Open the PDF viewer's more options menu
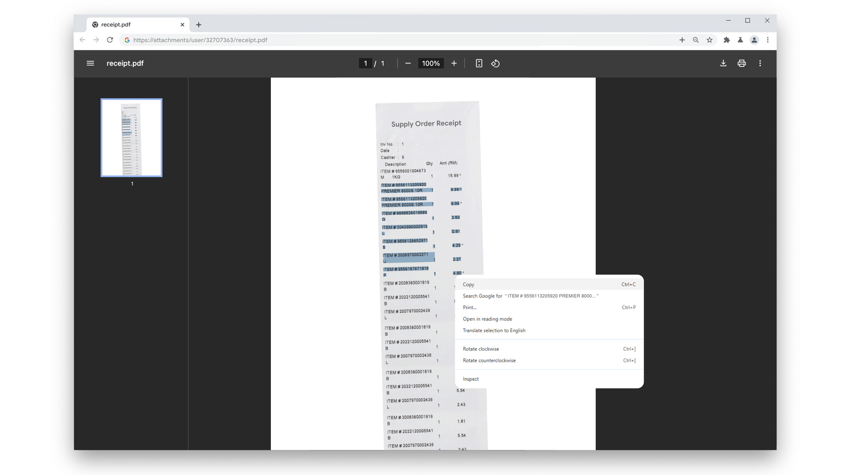The image size is (845, 475). [x=760, y=63]
